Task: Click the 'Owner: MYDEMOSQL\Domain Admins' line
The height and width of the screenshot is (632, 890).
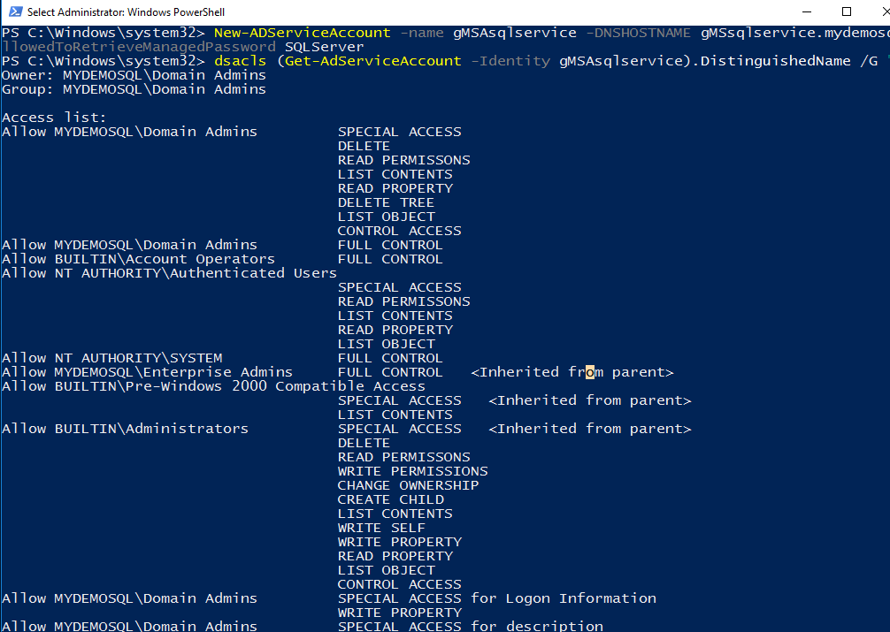Action: 134,75
